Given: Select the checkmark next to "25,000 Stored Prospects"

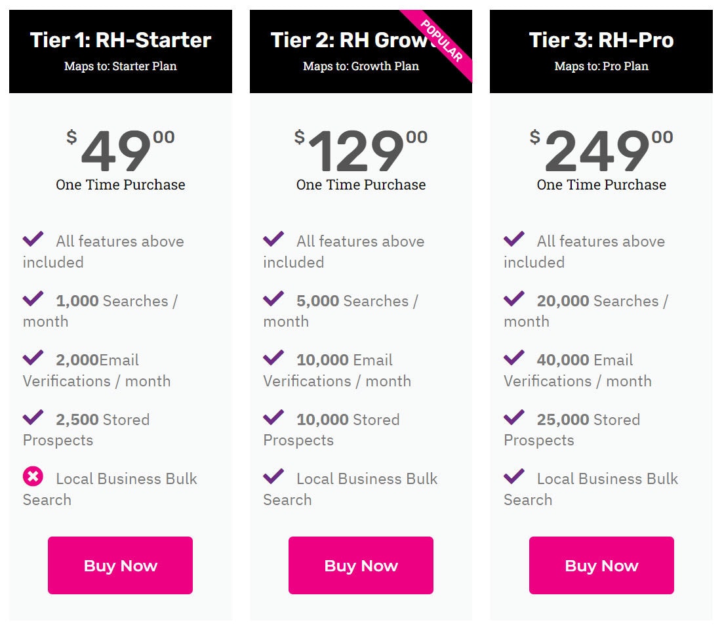Looking at the screenshot, I should click(514, 417).
